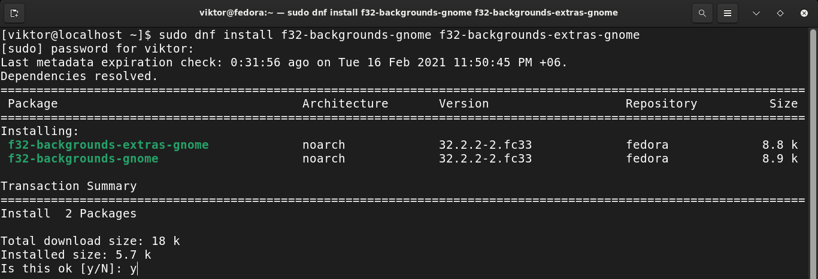Click the Version column header
818x279 pixels.
tap(463, 103)
